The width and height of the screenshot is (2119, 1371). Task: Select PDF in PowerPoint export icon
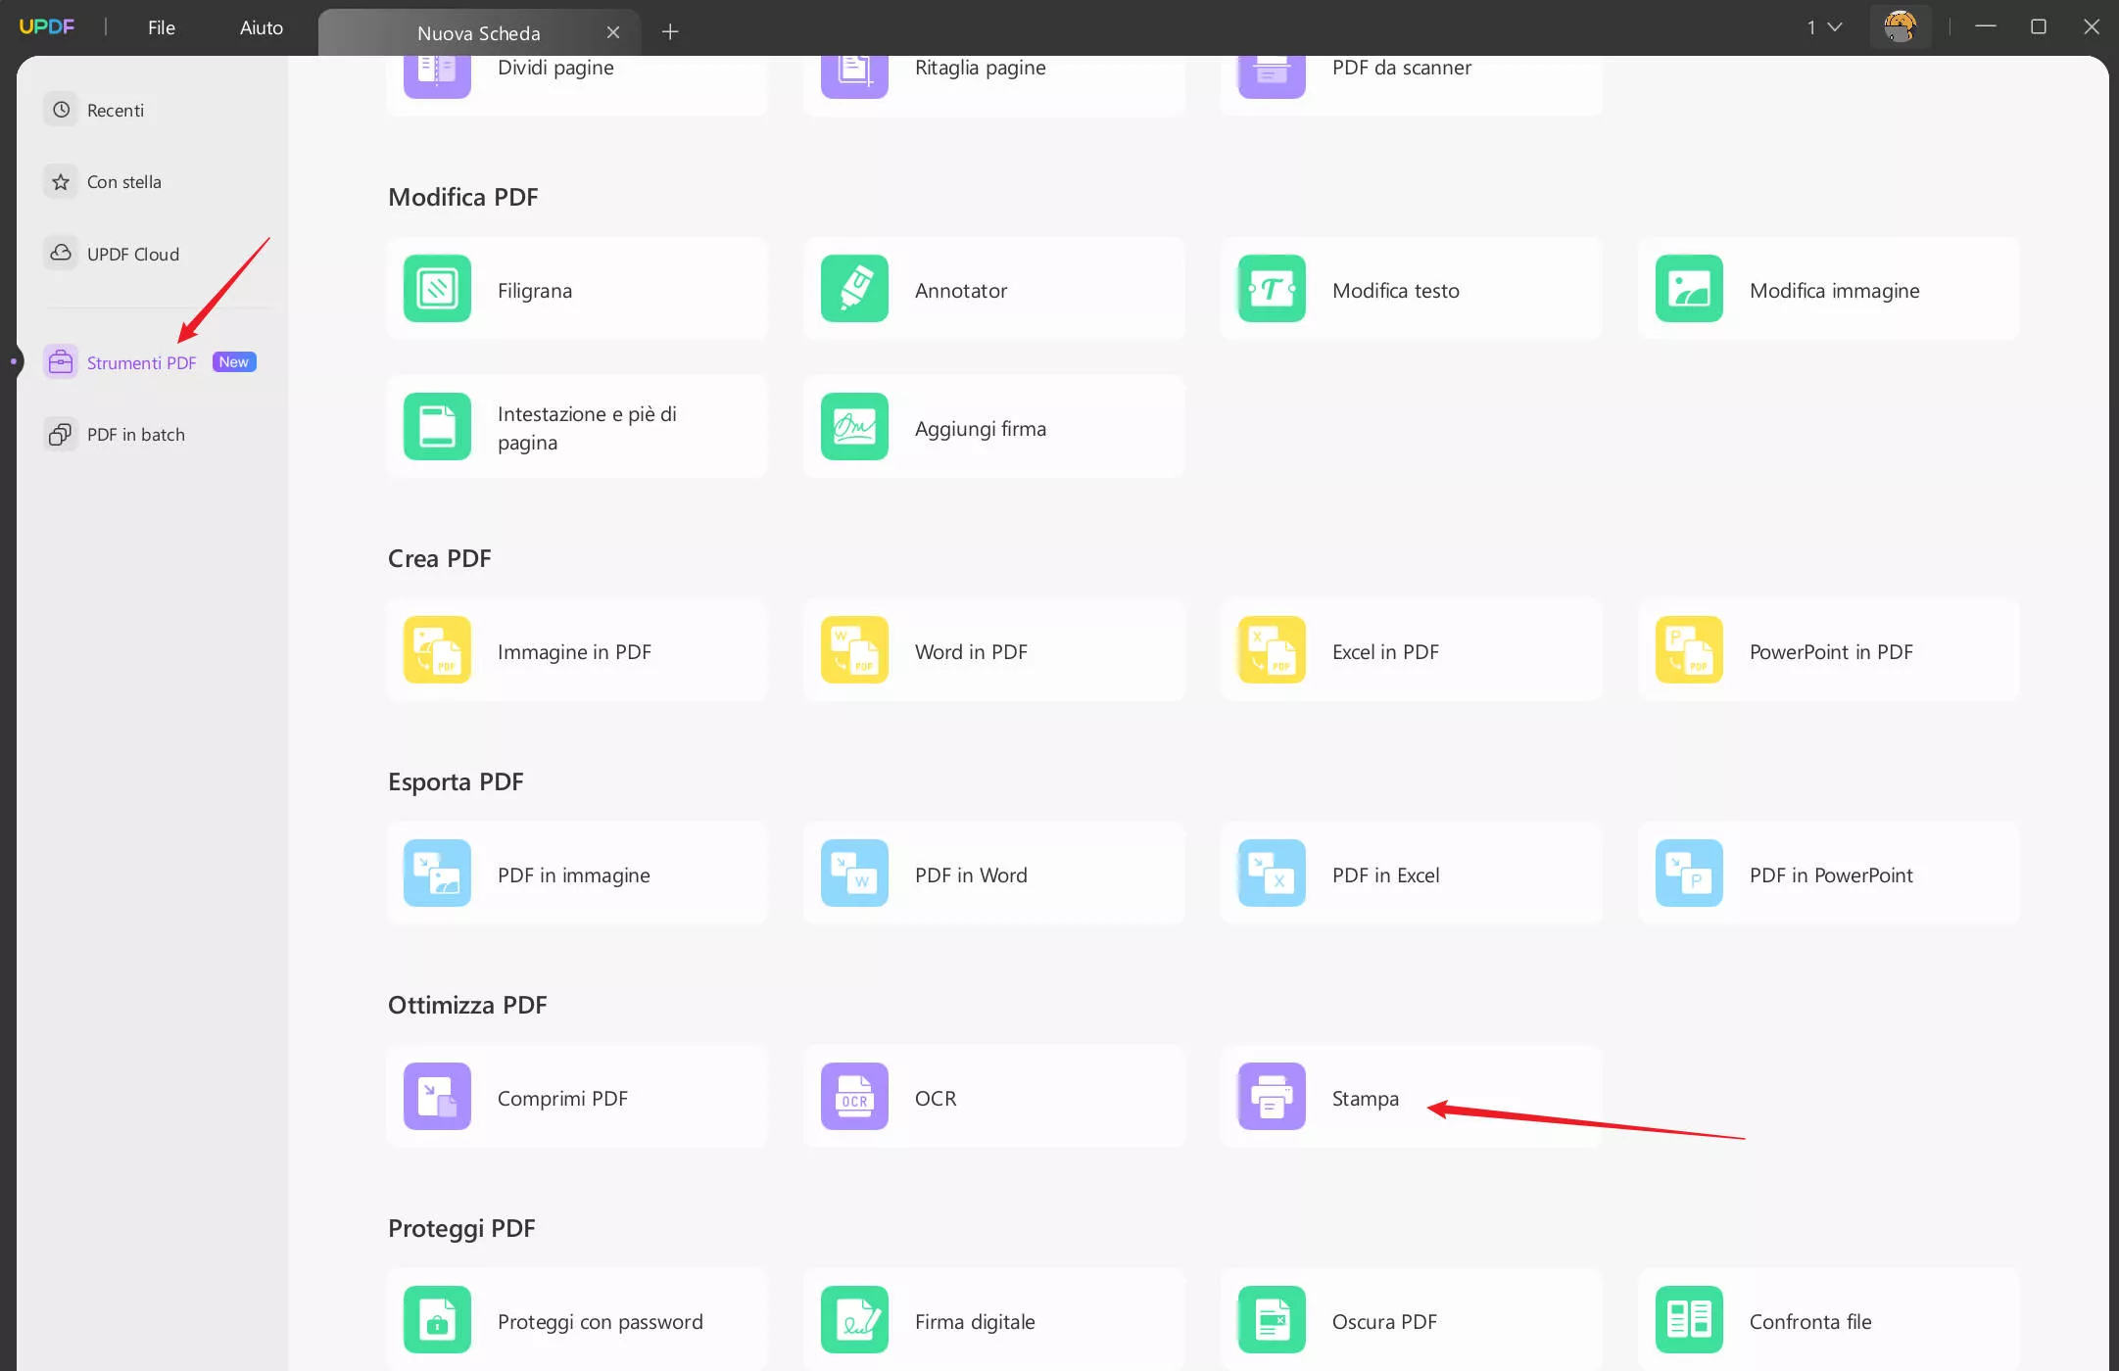(x=1689, y=874)
